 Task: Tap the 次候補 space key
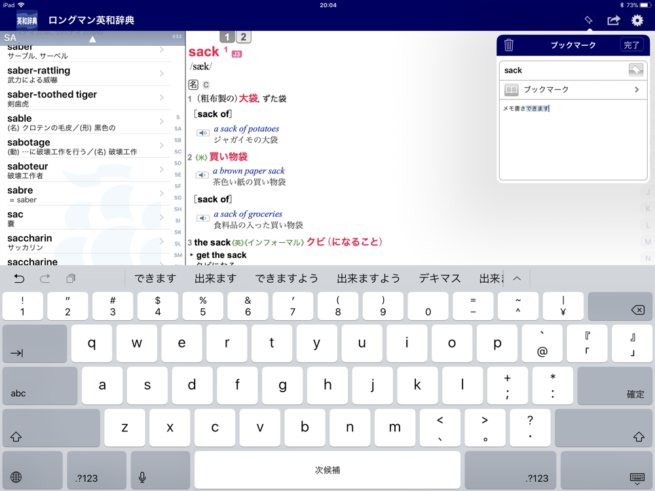[x=327, y=471]
